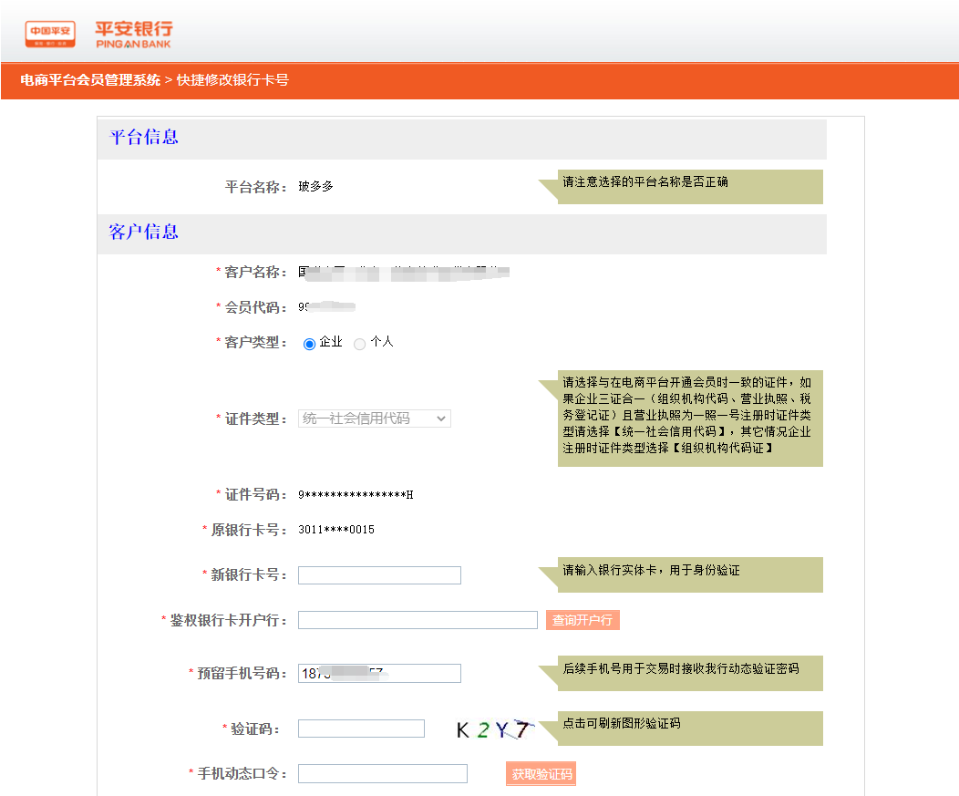Click 电商平台会员管理系统 breadcrumb text

[90, 80]
